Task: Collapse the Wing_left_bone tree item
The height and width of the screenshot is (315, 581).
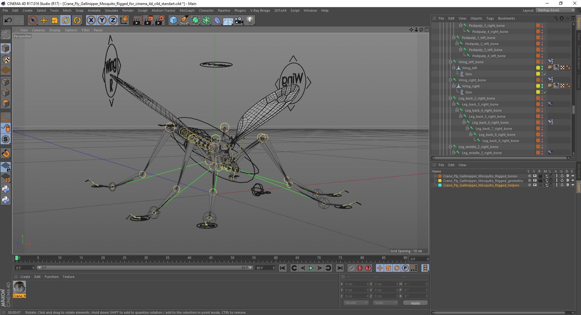Action: [x=450, y=62]
